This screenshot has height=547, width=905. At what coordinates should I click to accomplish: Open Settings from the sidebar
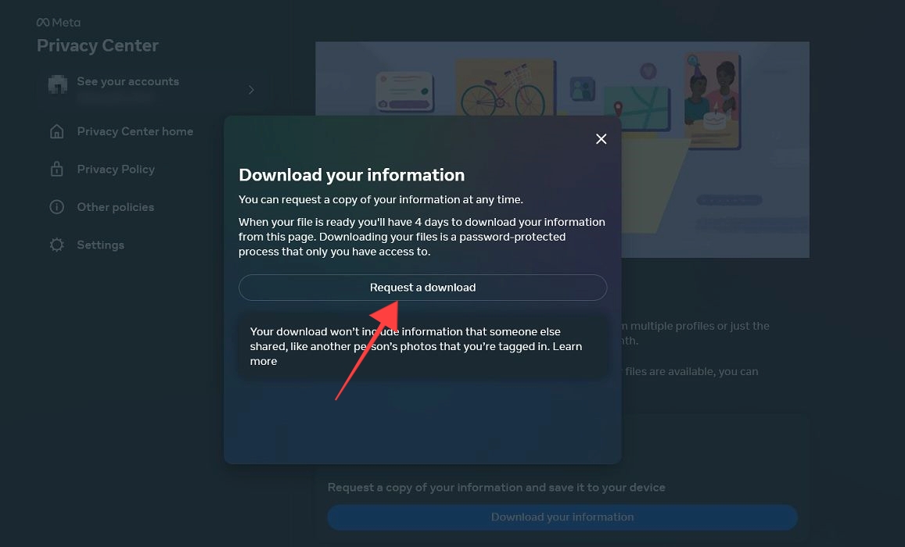click(x=100, y=245)
